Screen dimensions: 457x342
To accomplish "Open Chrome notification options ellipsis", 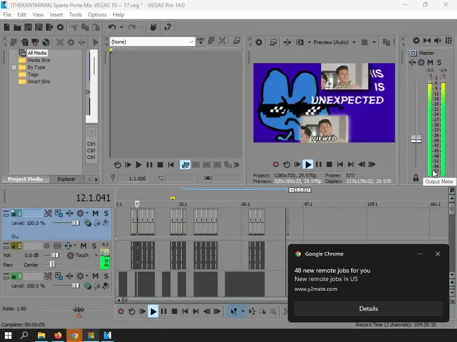I will (420, 254).
